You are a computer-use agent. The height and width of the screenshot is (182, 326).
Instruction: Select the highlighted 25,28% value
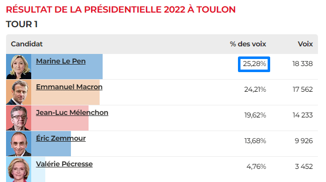(x=254, y=64)
